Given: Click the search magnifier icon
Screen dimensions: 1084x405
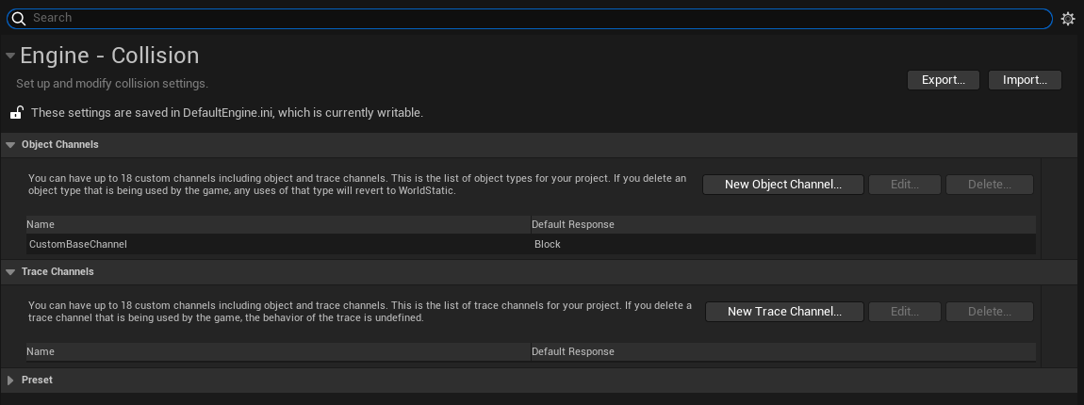Looking at the screenshot, I should (x=19, y=19).
